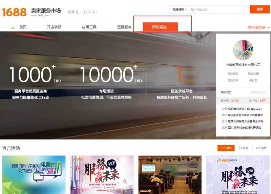The image size is (271, 194).
Task: Open the conference room photo thumbnail
Action: coord(170,175)
